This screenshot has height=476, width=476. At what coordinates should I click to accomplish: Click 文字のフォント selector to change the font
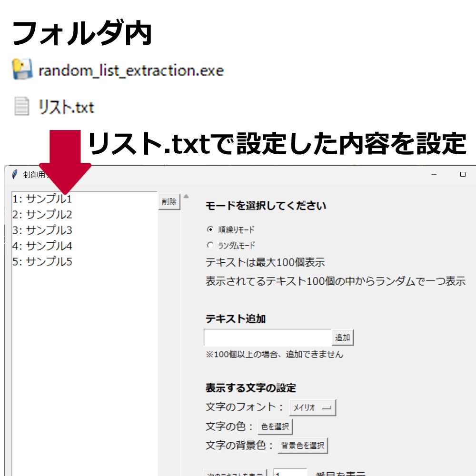tap(312, 407)
